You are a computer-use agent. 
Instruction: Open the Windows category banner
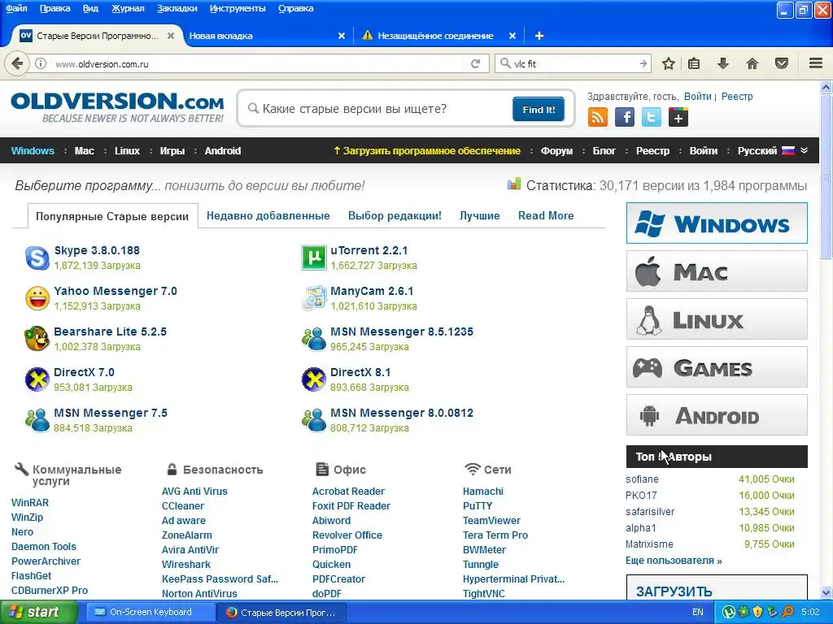(717, 223)
